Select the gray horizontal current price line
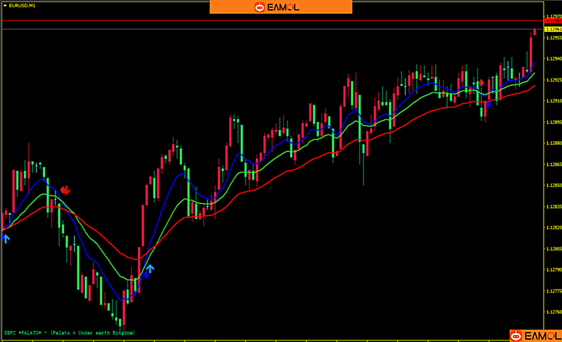This screenshot has width=562, height=342. pos(271,29)
